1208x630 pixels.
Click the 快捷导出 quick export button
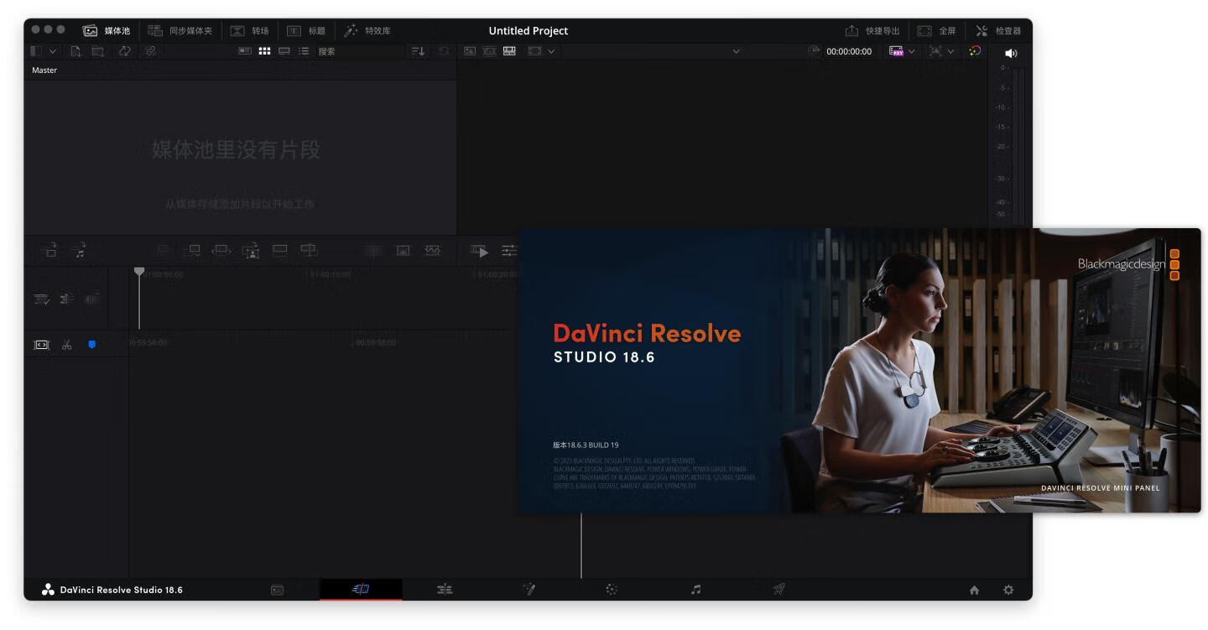coord(872,31)
